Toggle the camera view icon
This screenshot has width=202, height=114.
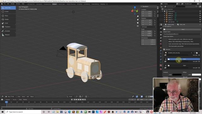tap(138, 23)
